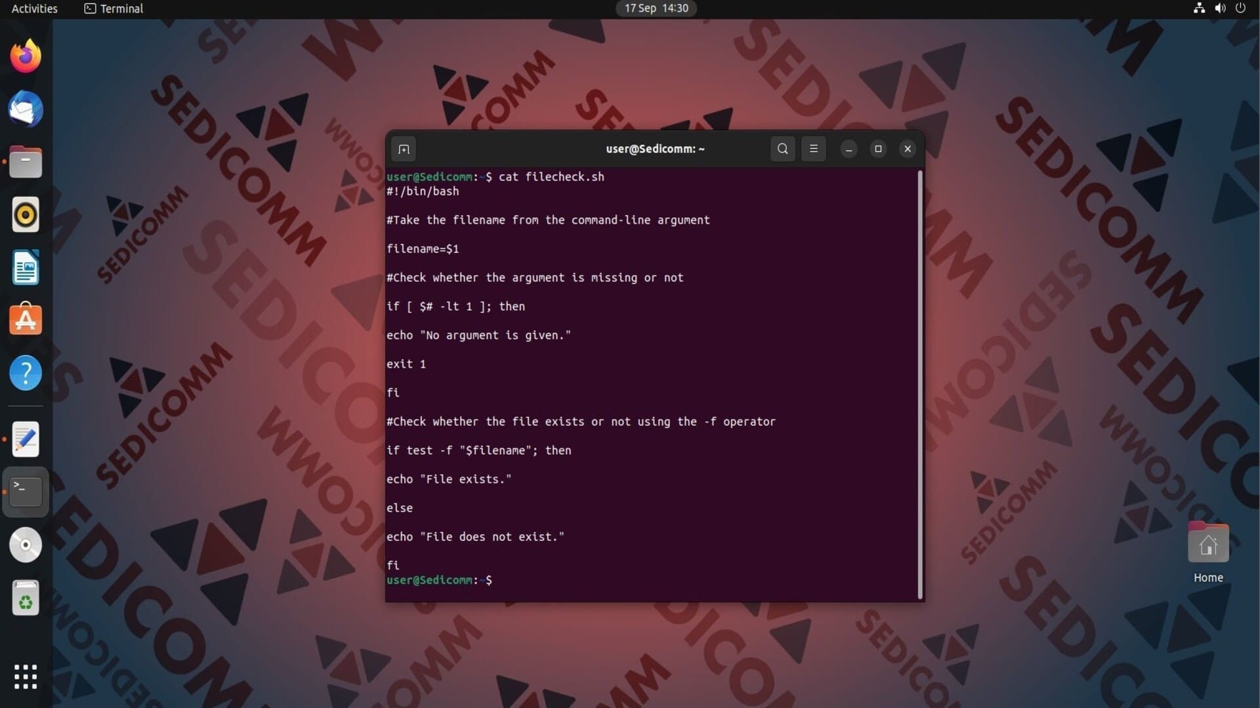This screenshot has height=708, width=1260.
Task: Open terminal search with the magnifier icon
Action: point(782,149)
